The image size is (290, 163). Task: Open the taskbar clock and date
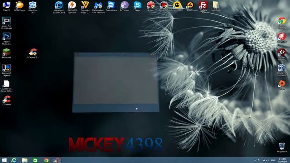tap(282, 160)
